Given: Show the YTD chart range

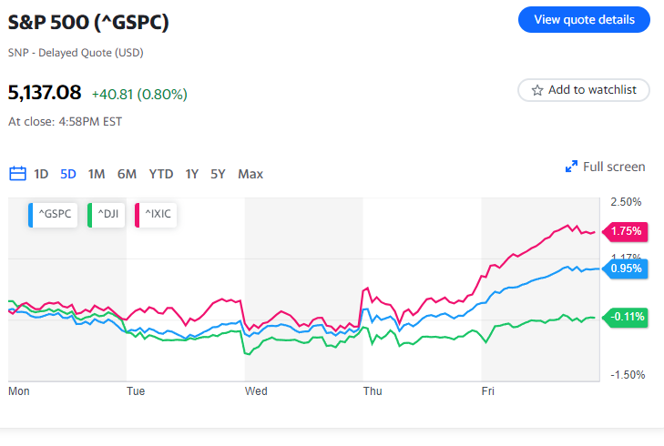Looking at the screenshot, I should coord(161,174).
